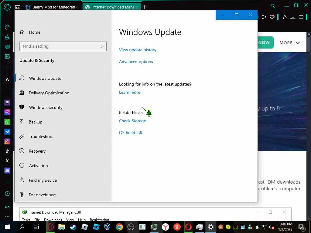Click the green NOW button on webpage
311x233 pixels.
point(265,42)
